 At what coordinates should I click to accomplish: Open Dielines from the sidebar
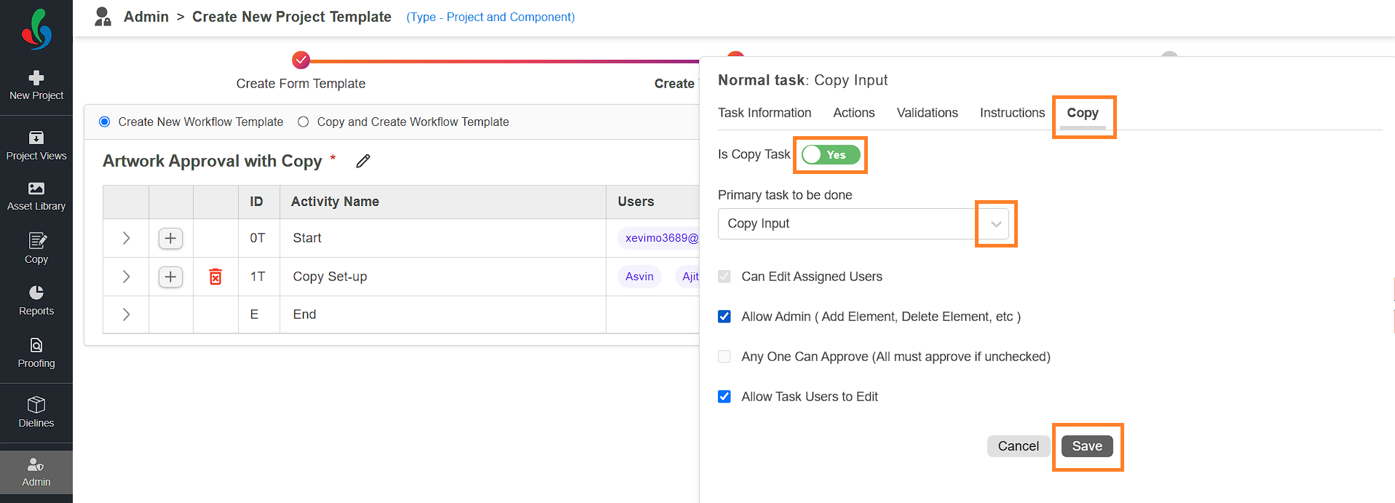pyautogui.click(x=36, y=412)
